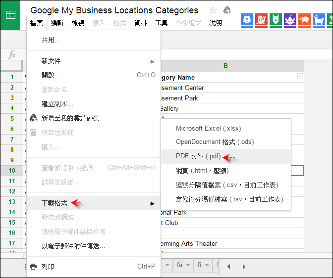Open filter dropdown in Category Name header
This screenshot has height=278, width=333.
pos(300,76)
